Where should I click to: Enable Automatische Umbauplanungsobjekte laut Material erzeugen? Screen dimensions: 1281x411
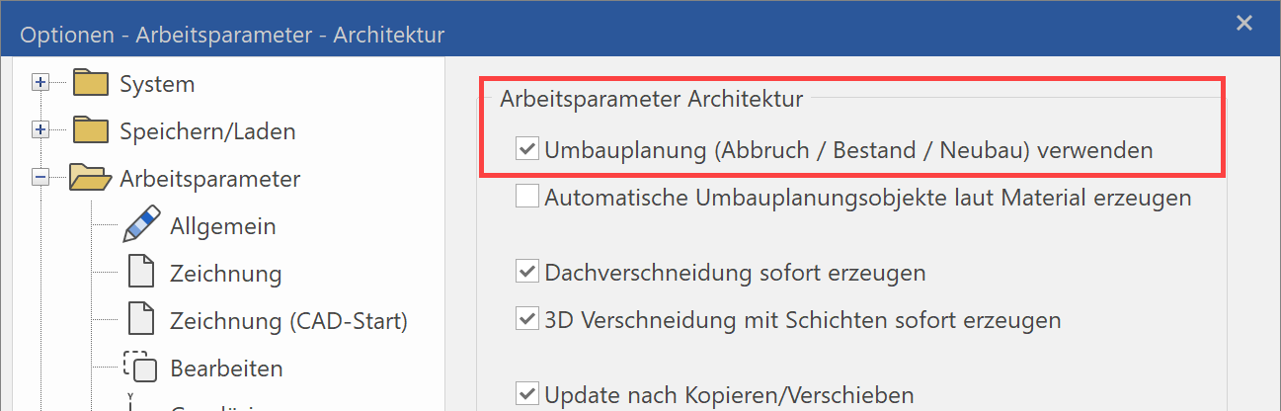point(526,197)
